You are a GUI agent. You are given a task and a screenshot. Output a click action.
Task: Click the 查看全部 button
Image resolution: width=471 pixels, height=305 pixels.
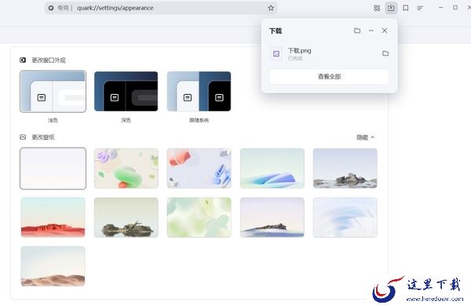(329, 77)
